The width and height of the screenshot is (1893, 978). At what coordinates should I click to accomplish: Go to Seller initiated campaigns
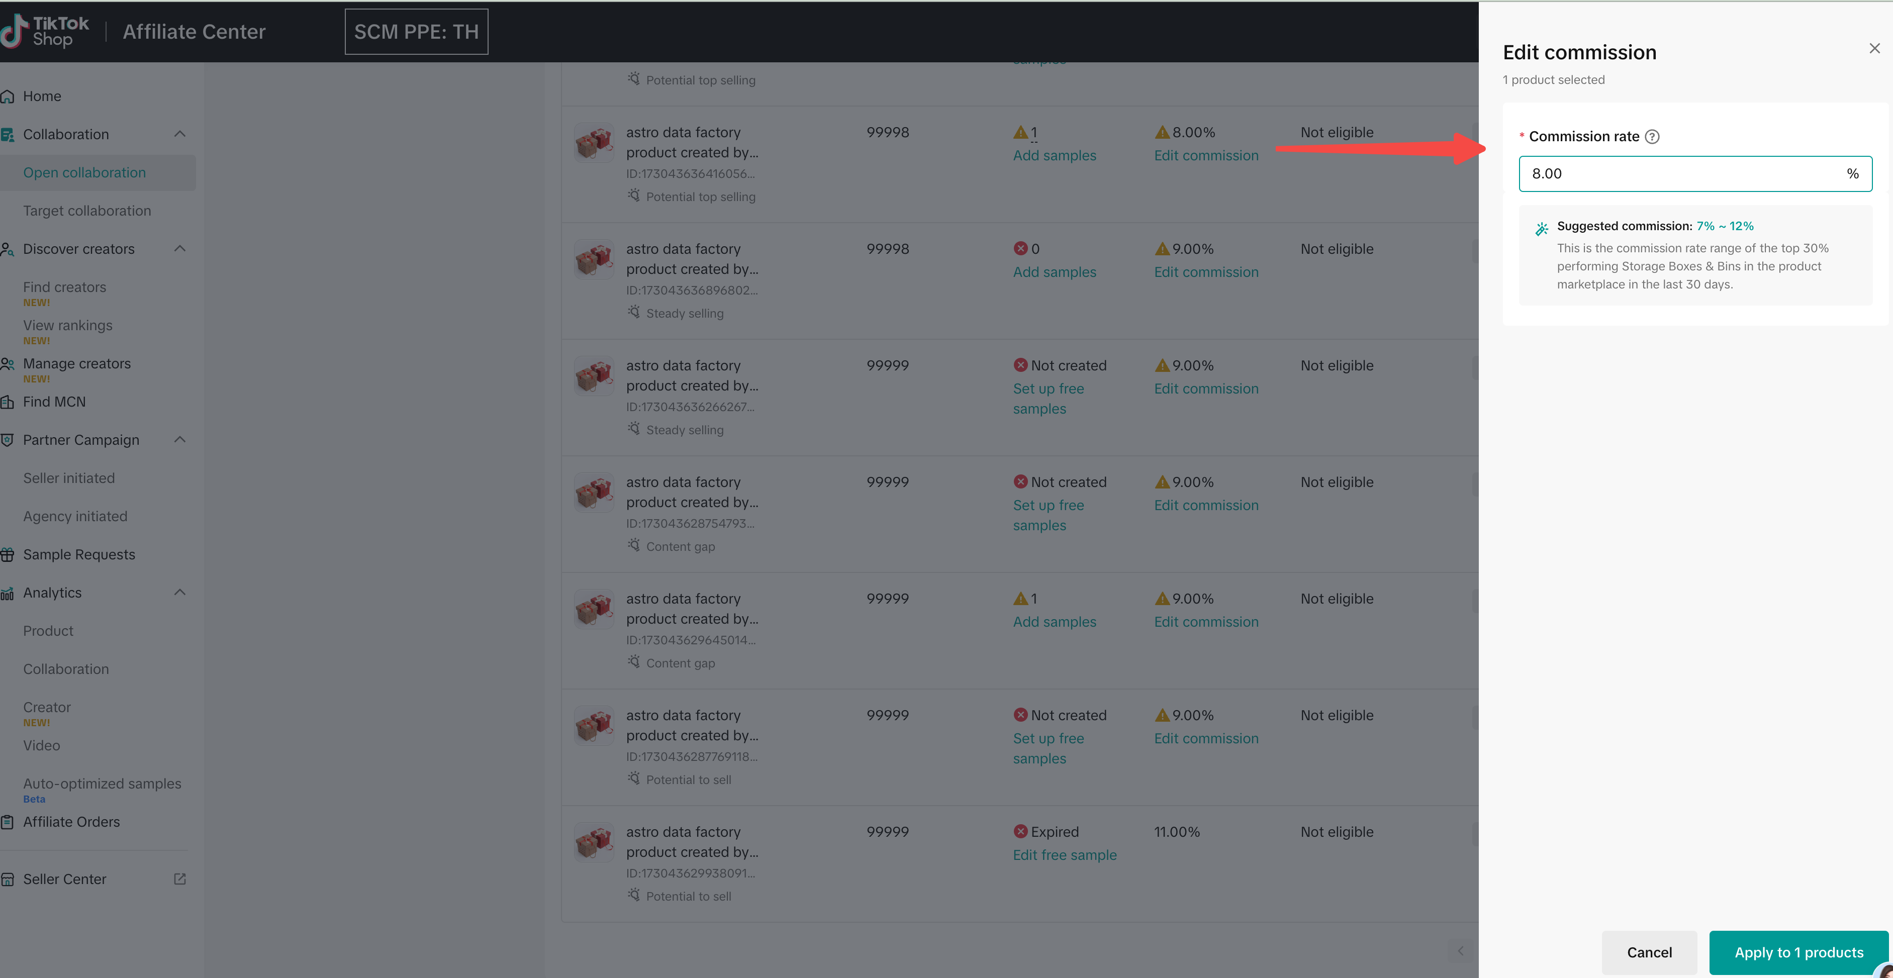click(69, 478)
